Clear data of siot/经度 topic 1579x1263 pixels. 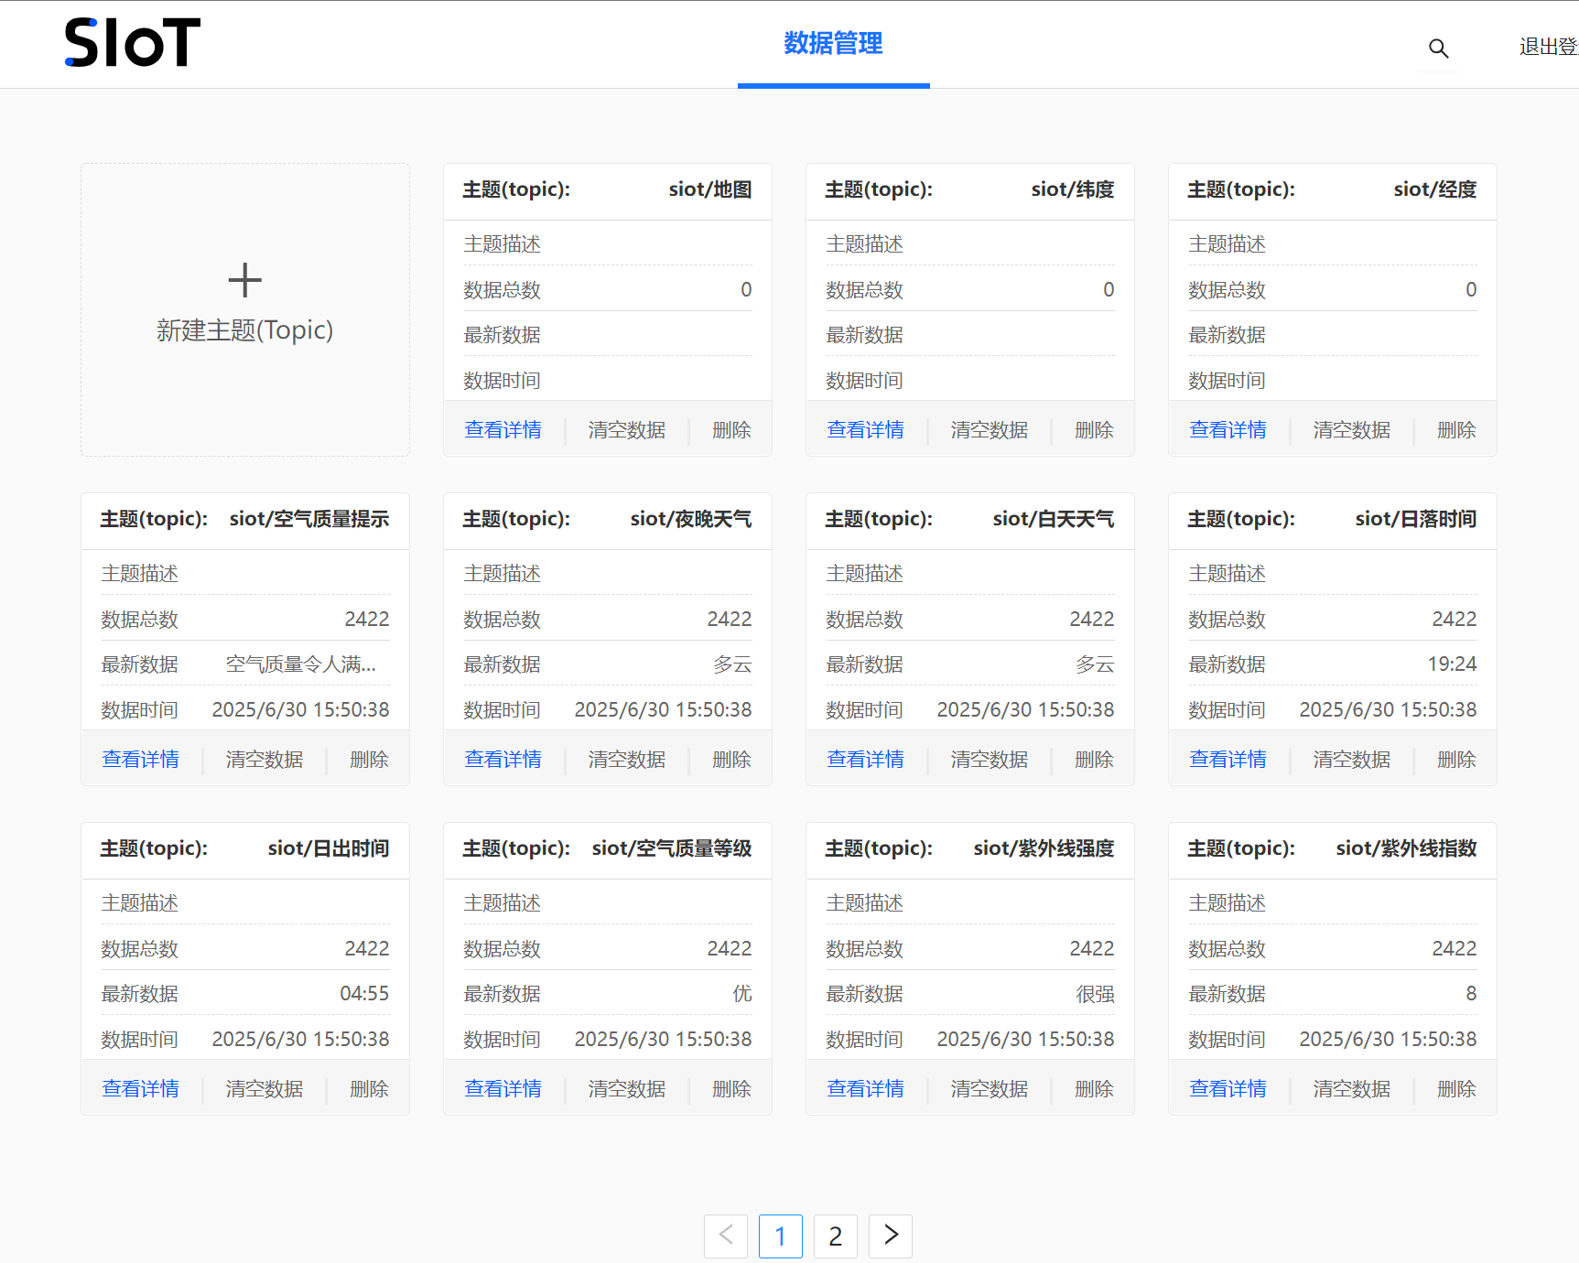click(x=1352, y=429)
